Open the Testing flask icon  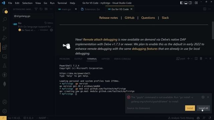[5, 66]
